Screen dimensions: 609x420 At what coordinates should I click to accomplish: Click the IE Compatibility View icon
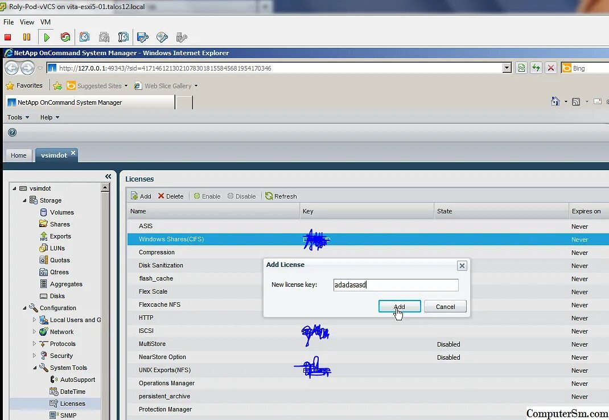(521, 68)
